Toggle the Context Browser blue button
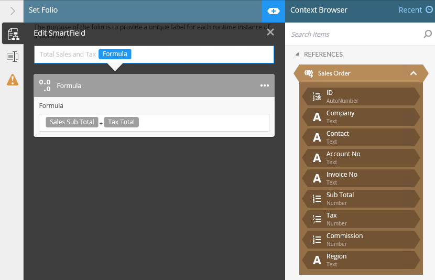 [x=273, y=11]
